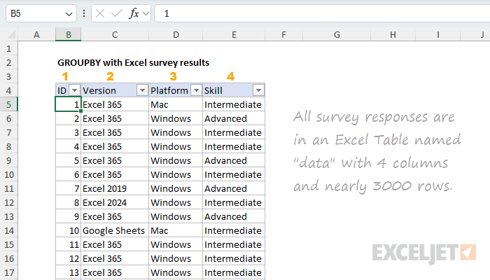Select row 14 header
Viewport: 490px width, 280px height.
[8, 230]
